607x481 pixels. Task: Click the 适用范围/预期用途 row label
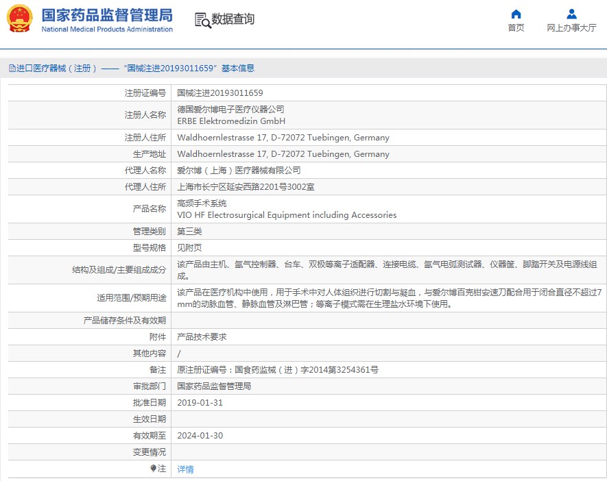tap(131, 298)
